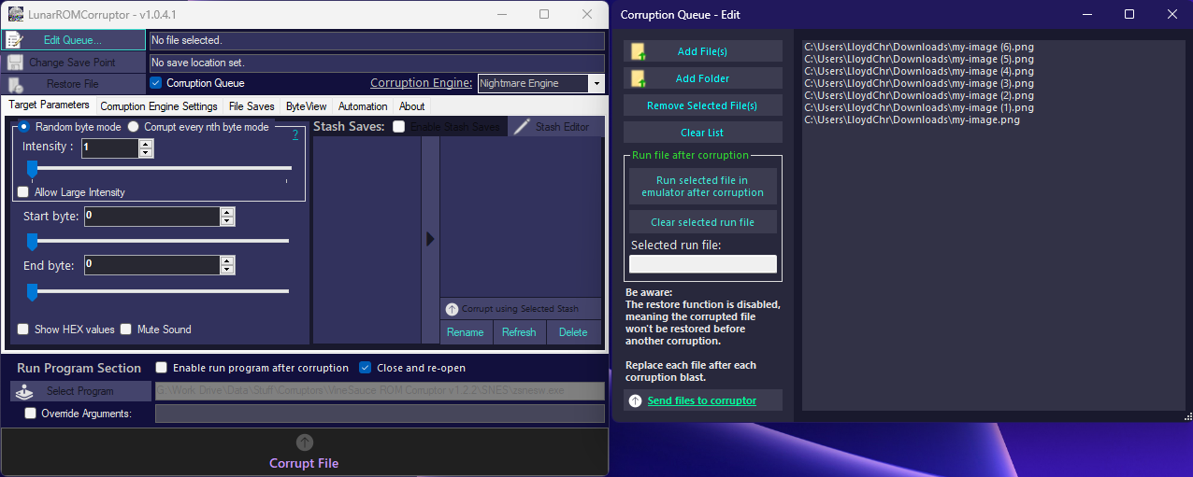
Task: Increase Intensity with the up arrow
Action: [x=146, y=144]
